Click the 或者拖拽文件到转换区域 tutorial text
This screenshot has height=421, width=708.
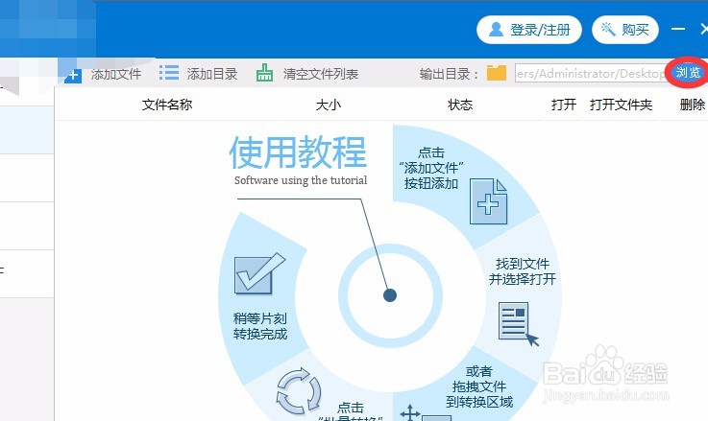(x=479, y=386)
